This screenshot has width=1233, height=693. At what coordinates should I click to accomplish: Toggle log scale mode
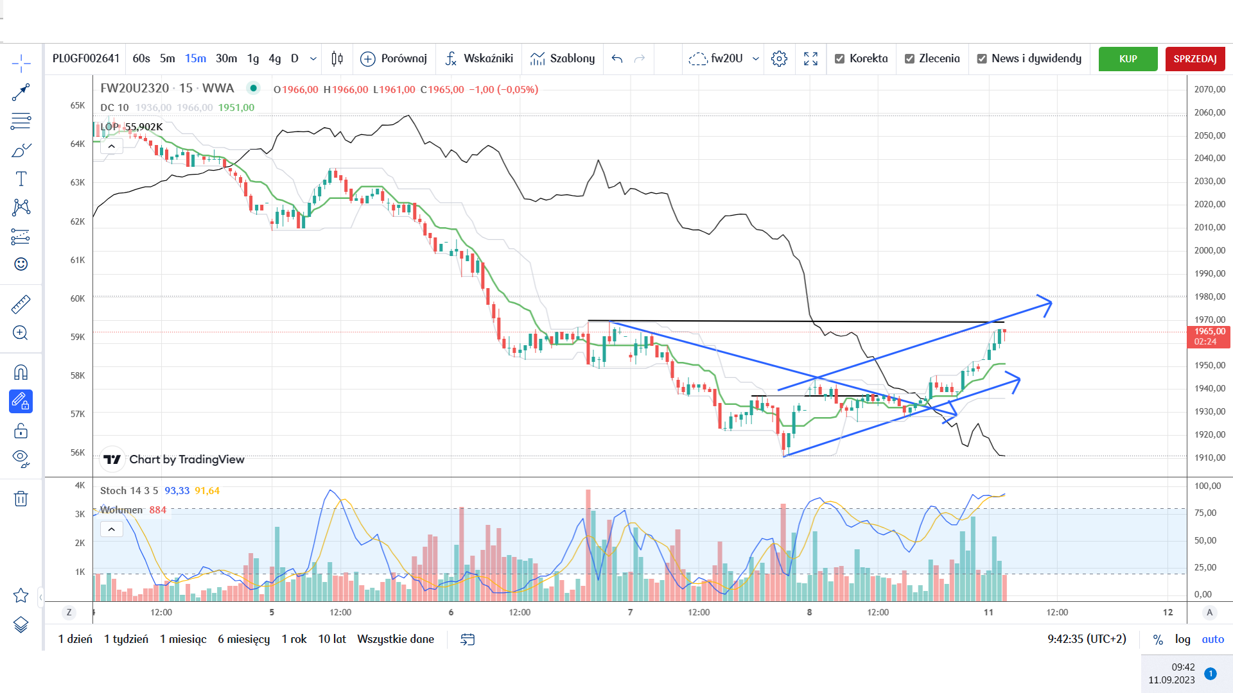[1183, 639]
